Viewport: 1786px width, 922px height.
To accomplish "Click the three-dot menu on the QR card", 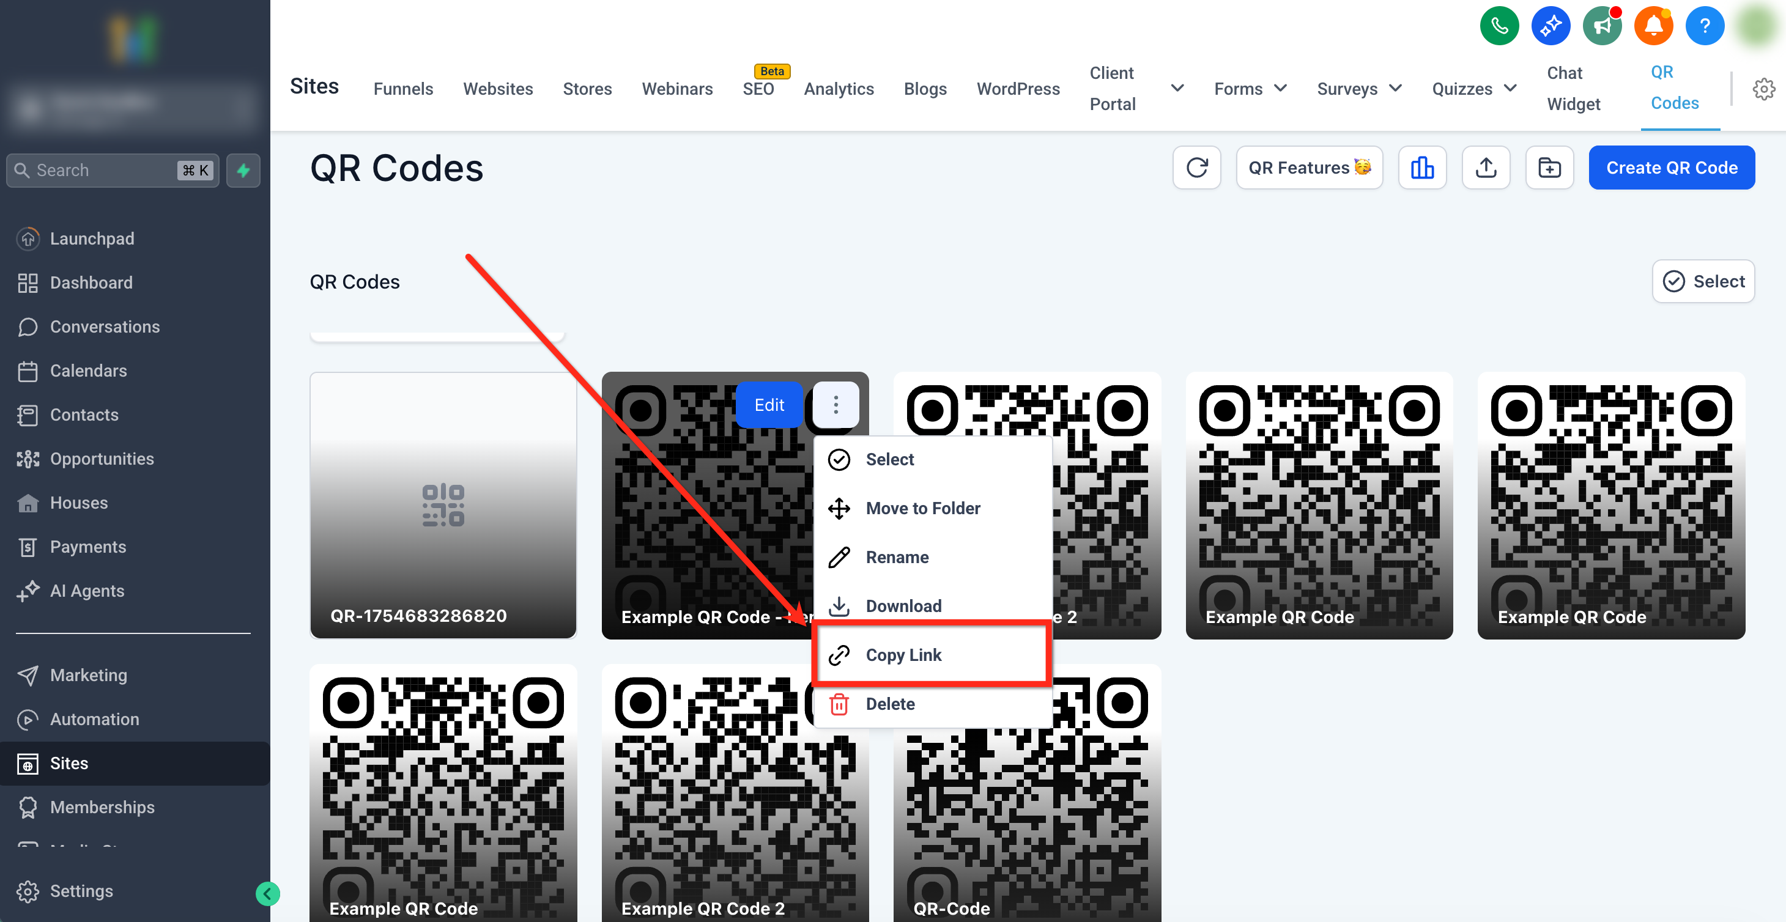I will coord(836,405).
